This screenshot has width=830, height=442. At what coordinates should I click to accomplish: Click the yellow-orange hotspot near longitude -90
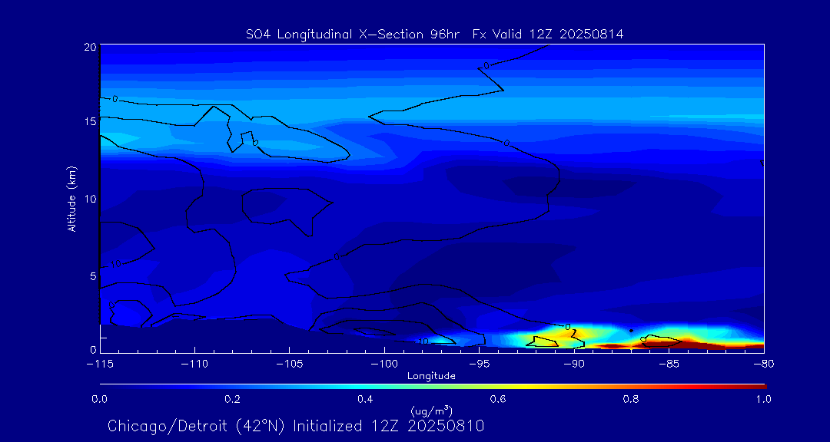(574, 334)
